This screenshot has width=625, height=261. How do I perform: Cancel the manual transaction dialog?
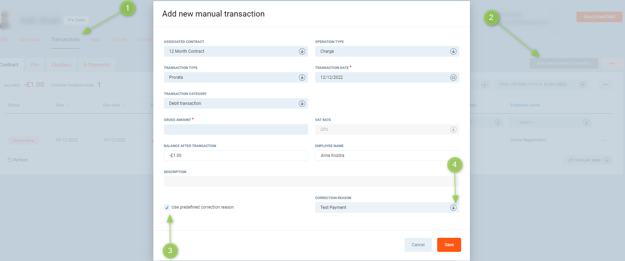click(418, 245)
